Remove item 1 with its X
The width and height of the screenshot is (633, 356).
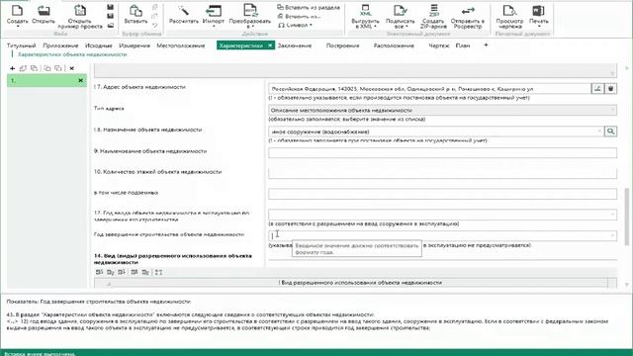[80, 81]
